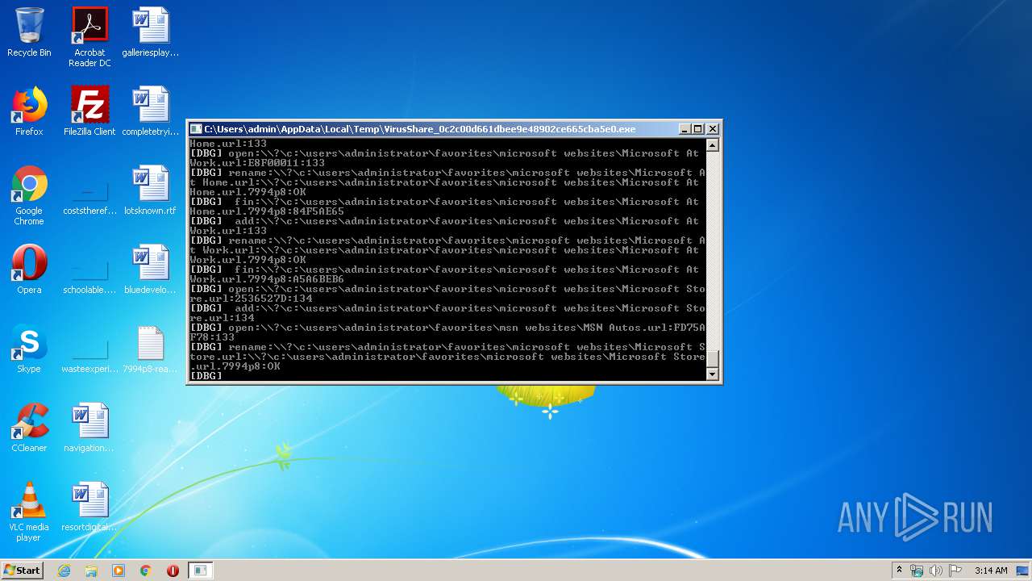Select the console window taskbar button

[200, 571]
